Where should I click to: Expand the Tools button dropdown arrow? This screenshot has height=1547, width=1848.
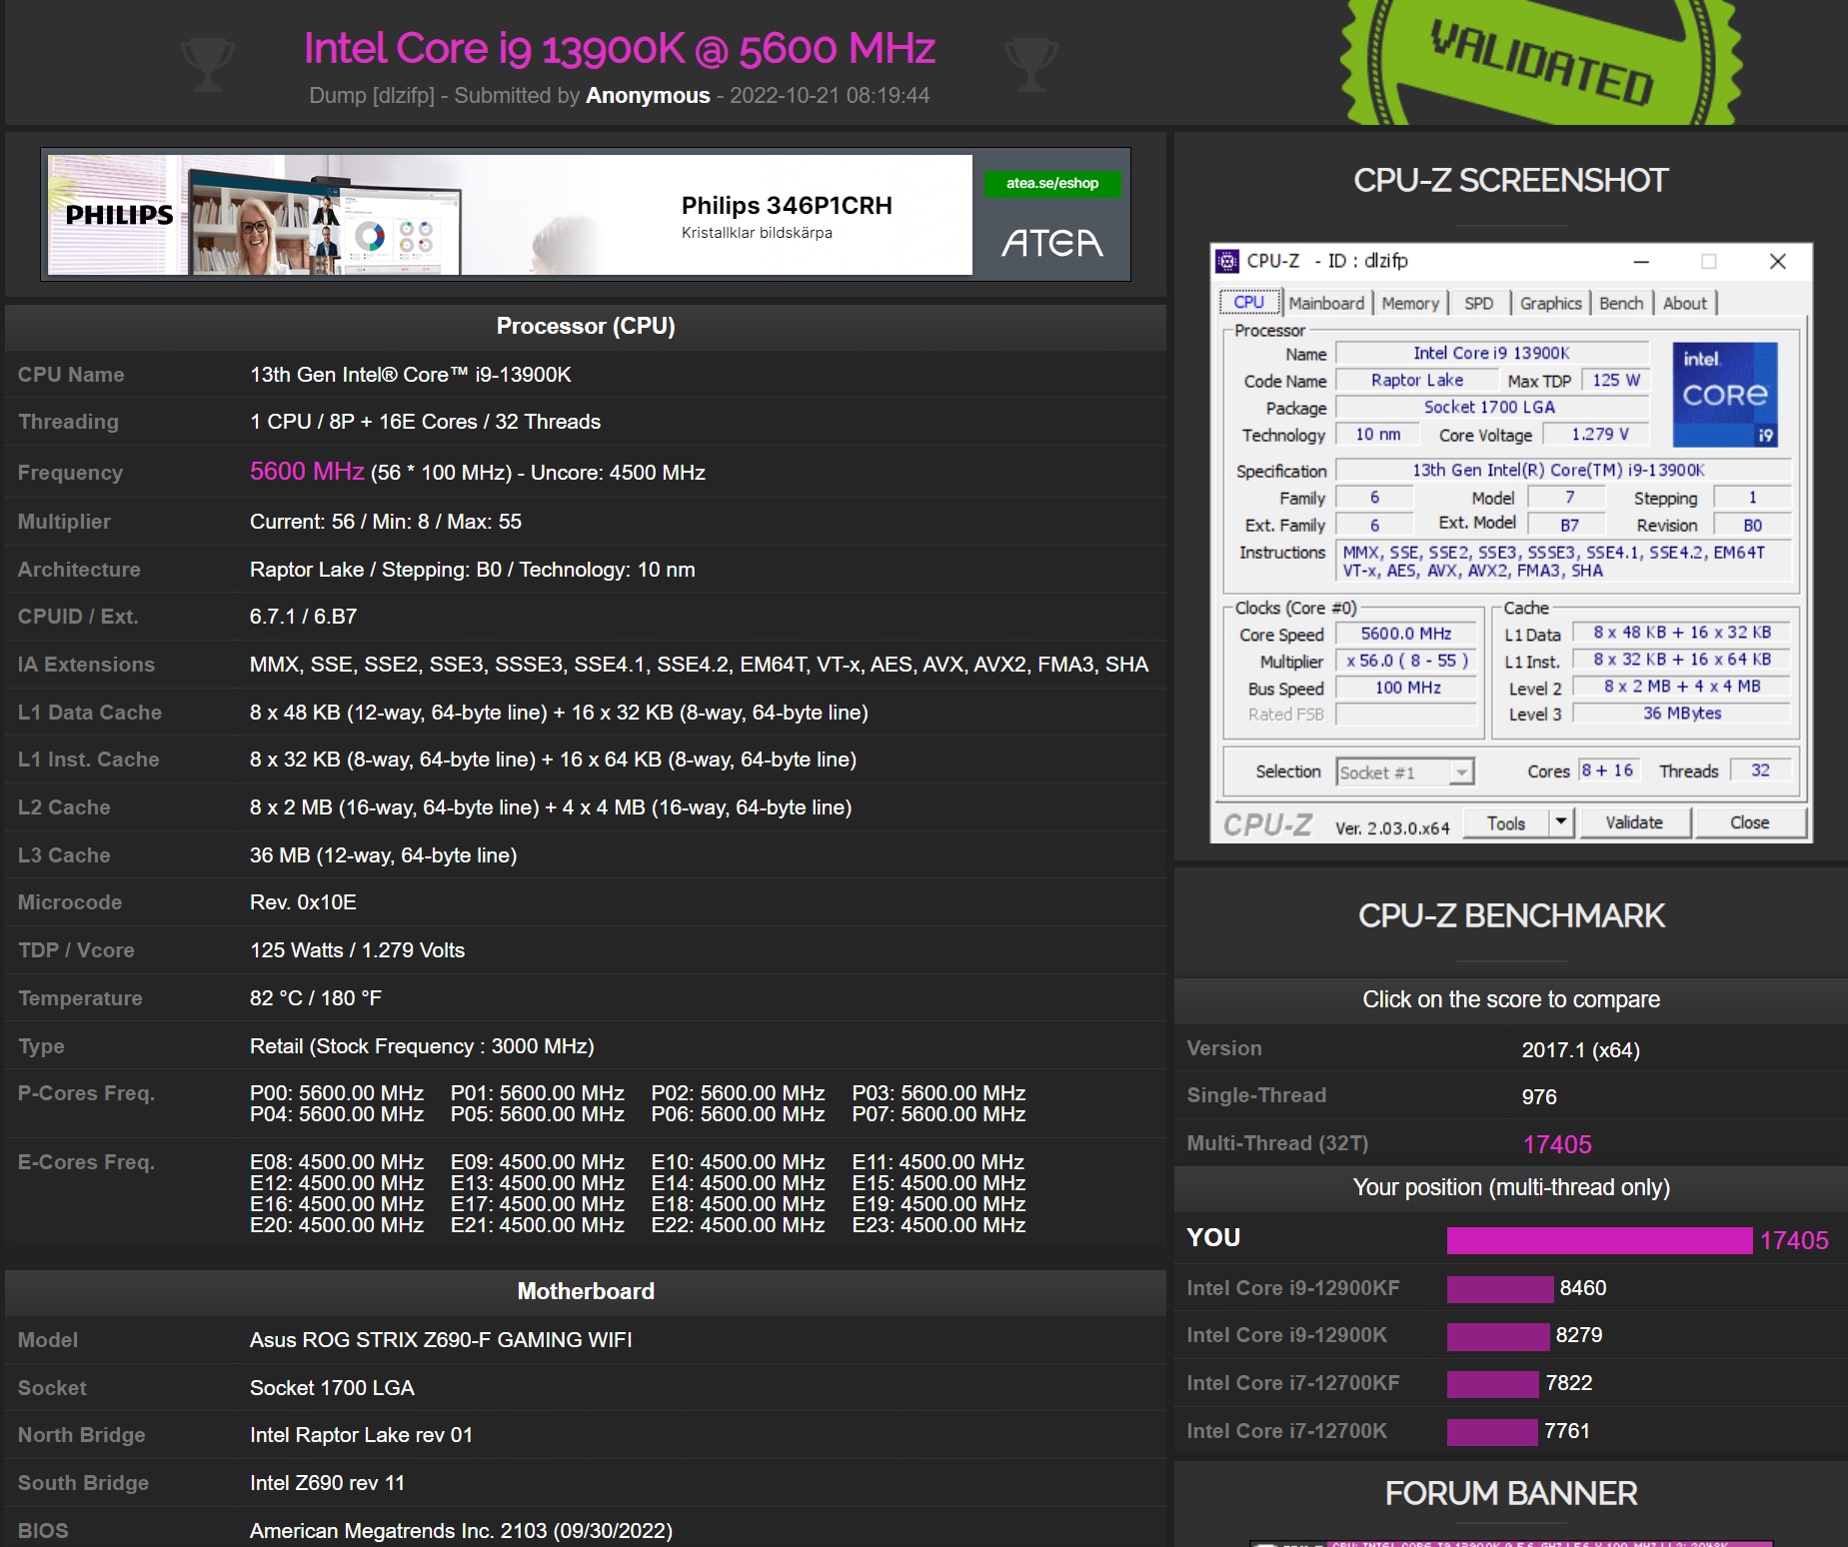(x=1561, y=822)
